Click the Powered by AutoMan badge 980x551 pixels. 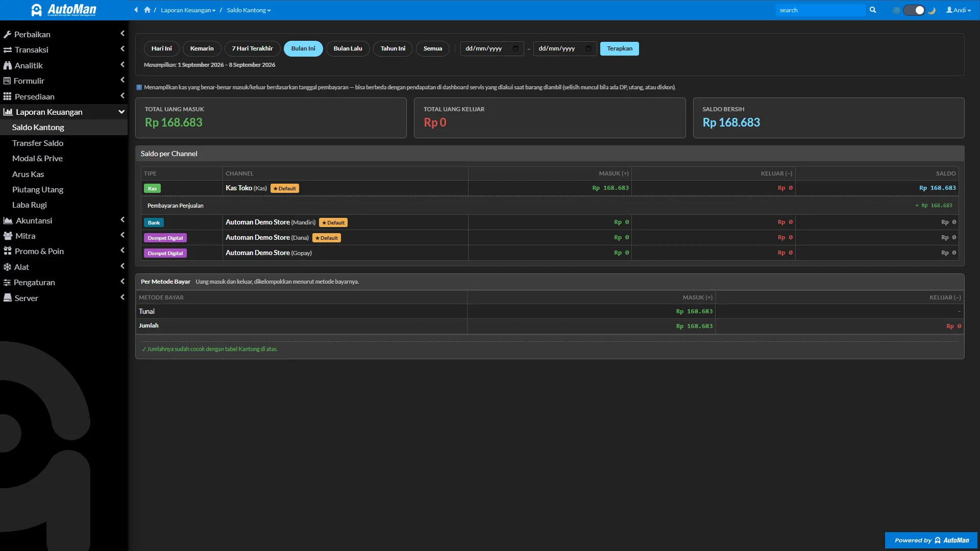click(x=931, y=540)
